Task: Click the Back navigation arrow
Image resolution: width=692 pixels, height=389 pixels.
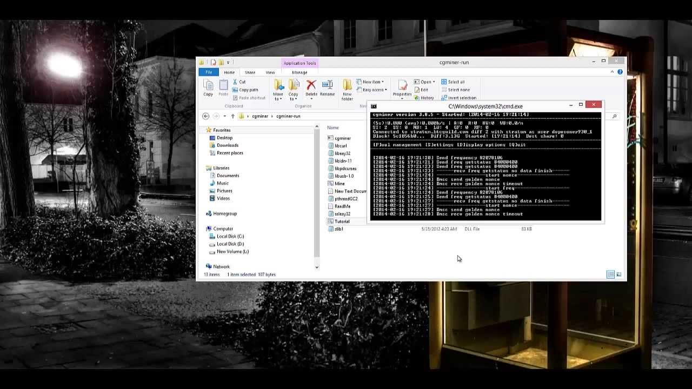Action: tap(205, 116)
